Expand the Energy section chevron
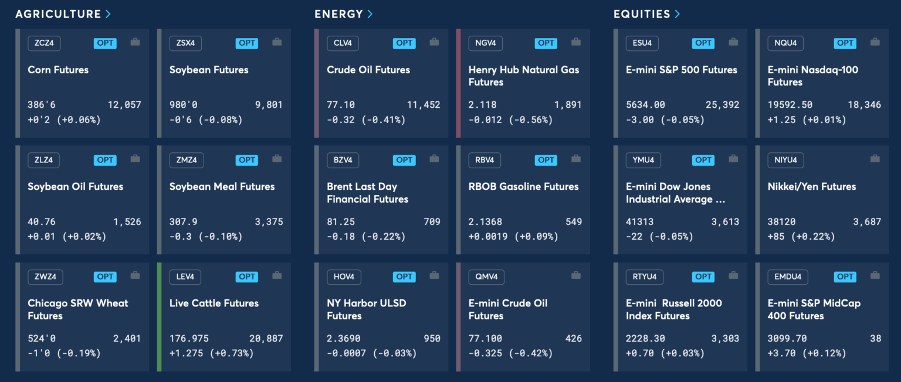Image resolution: width=901 pixels, height=382 pixels. (x=370, y=14)
